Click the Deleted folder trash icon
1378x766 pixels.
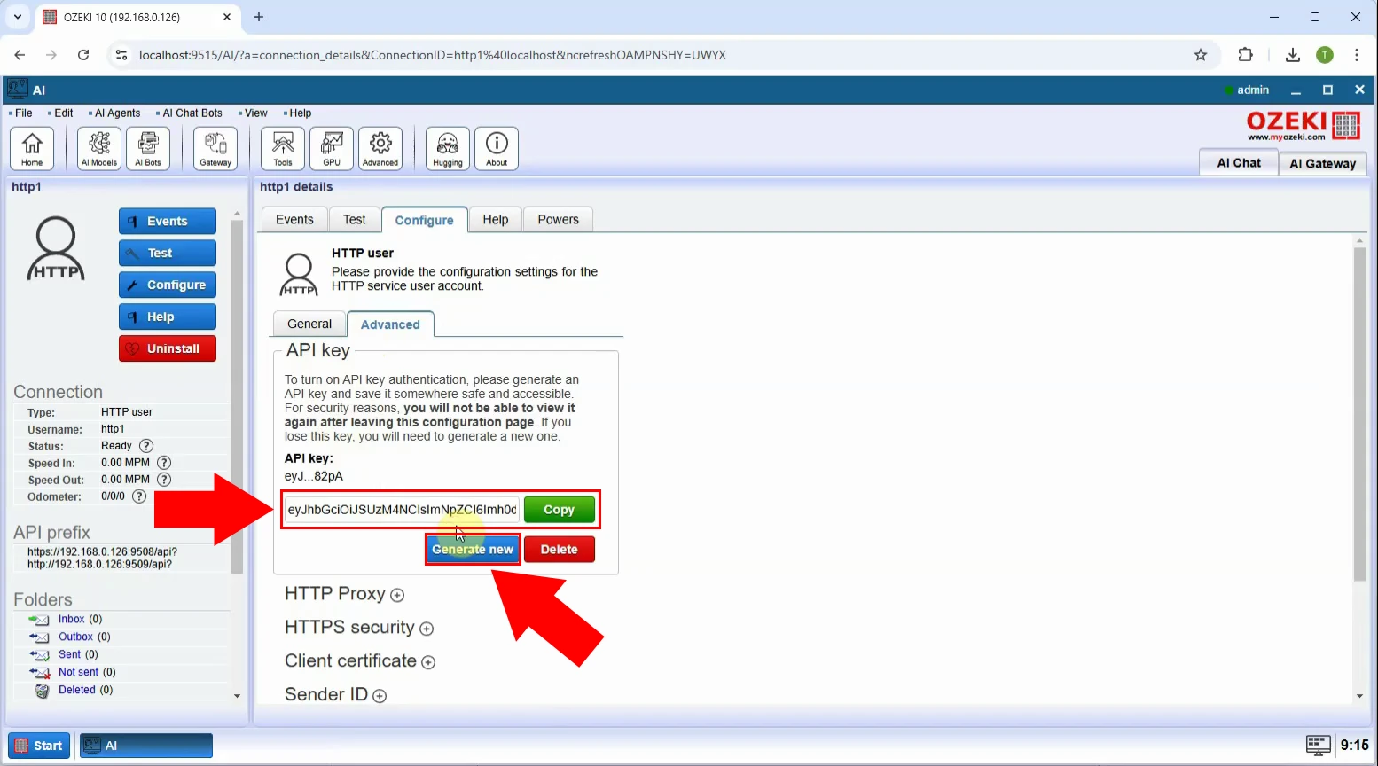click(x=42, y=691)
